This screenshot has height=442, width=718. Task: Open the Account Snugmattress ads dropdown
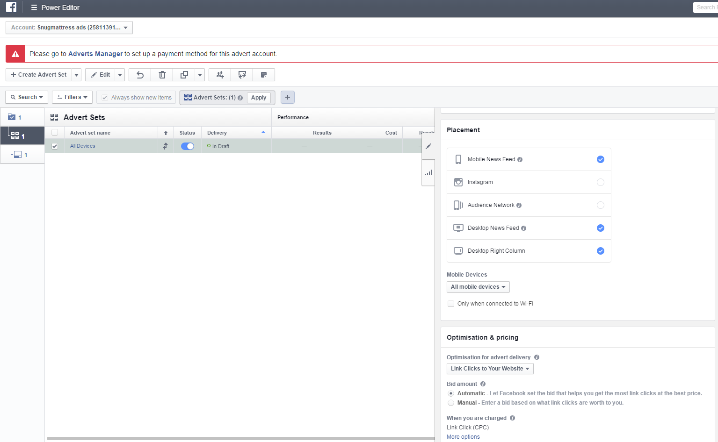click(x=69, y=28)
